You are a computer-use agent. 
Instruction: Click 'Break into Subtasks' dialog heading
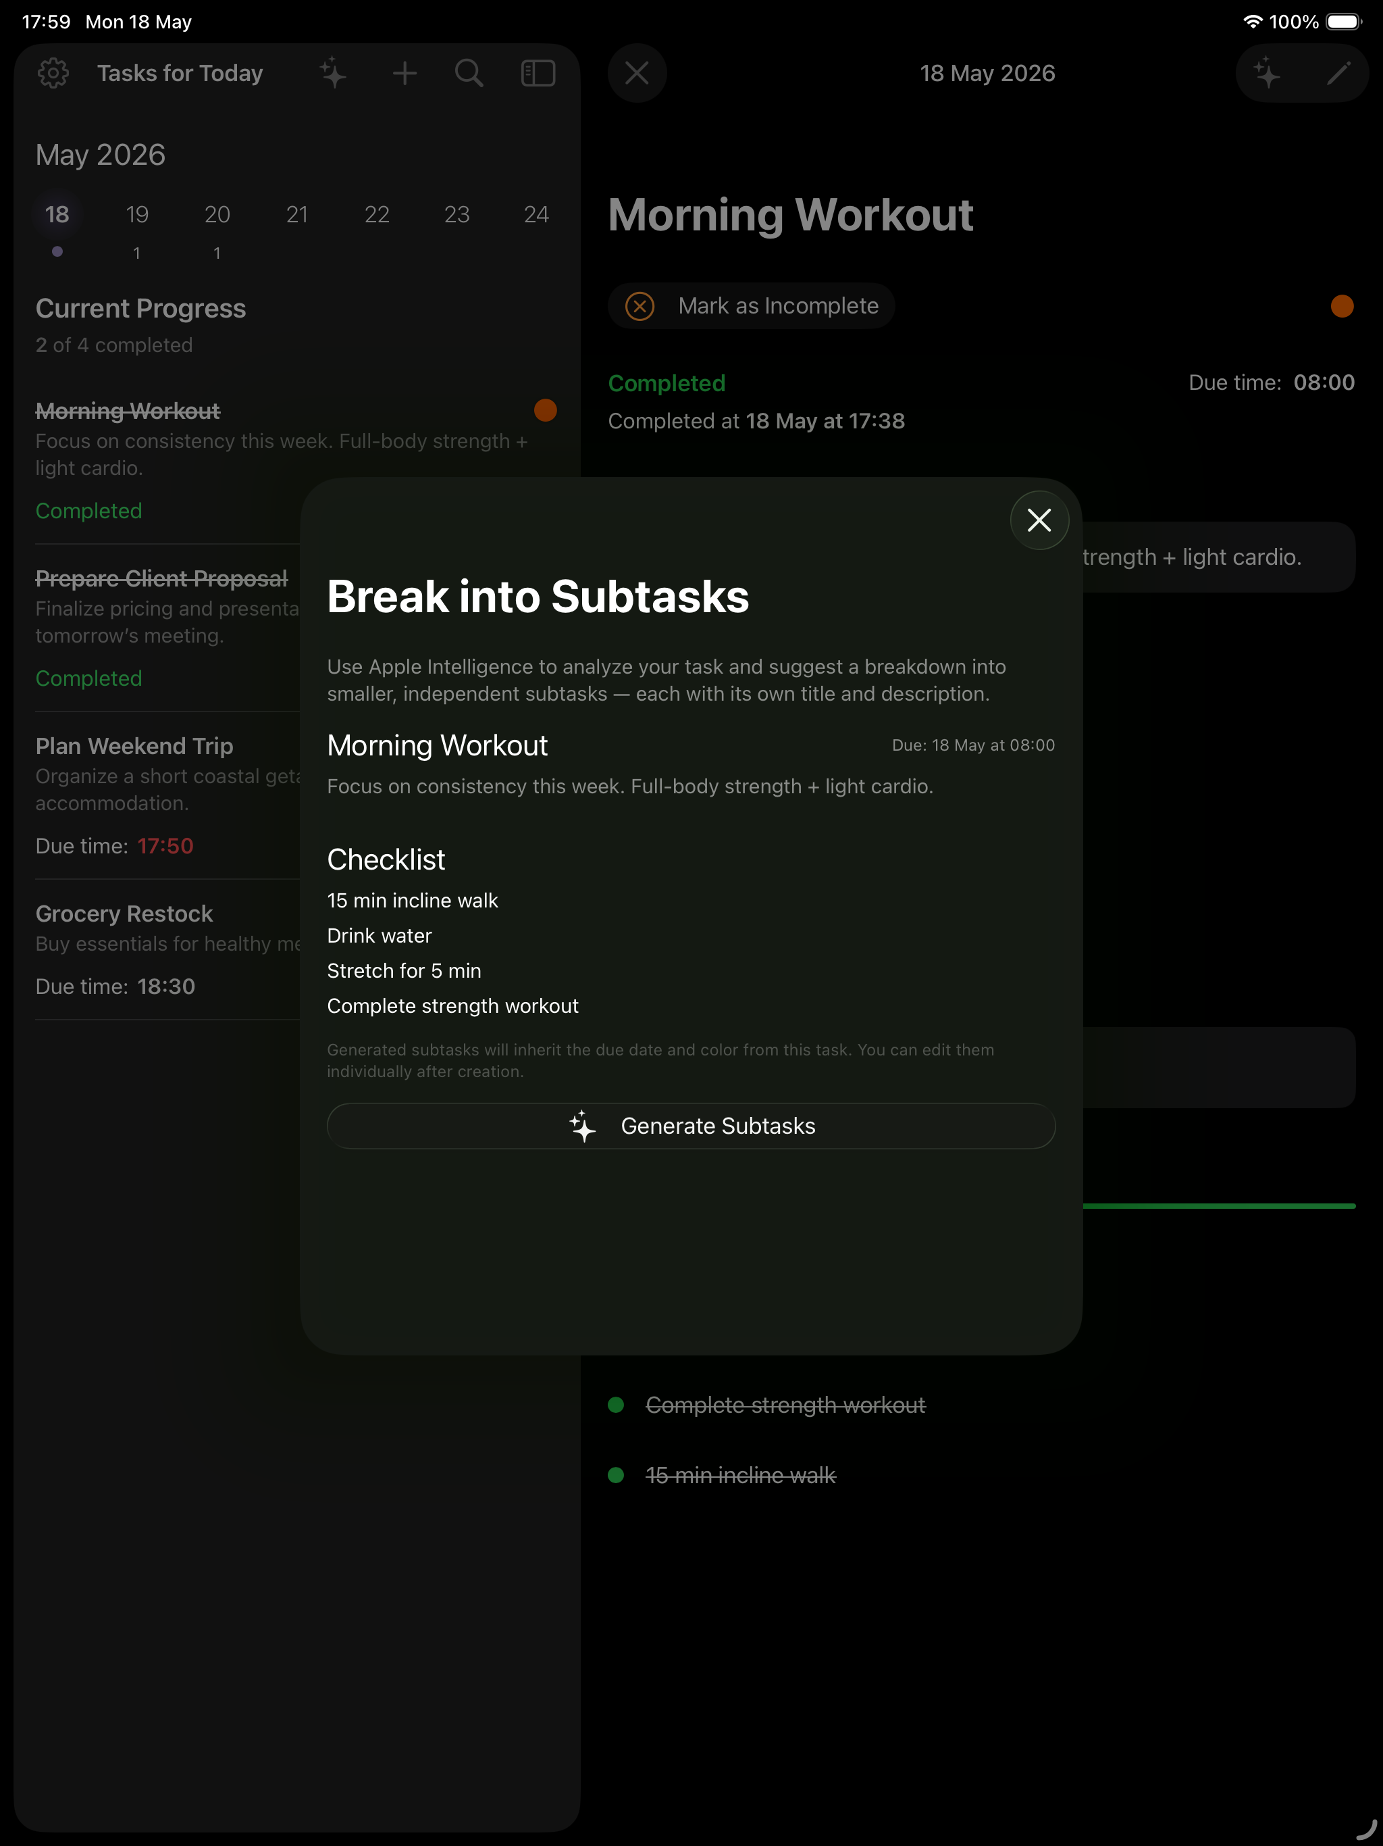(x=538, y=597)
